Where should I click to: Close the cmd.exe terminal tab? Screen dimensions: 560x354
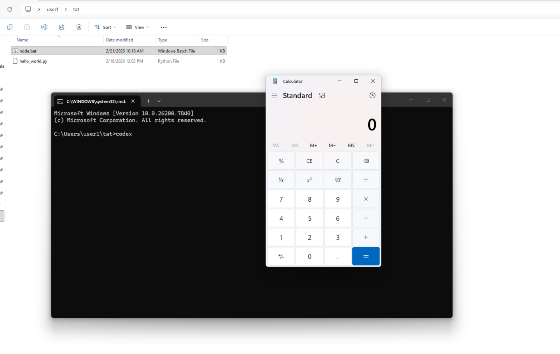pos(133,101)
